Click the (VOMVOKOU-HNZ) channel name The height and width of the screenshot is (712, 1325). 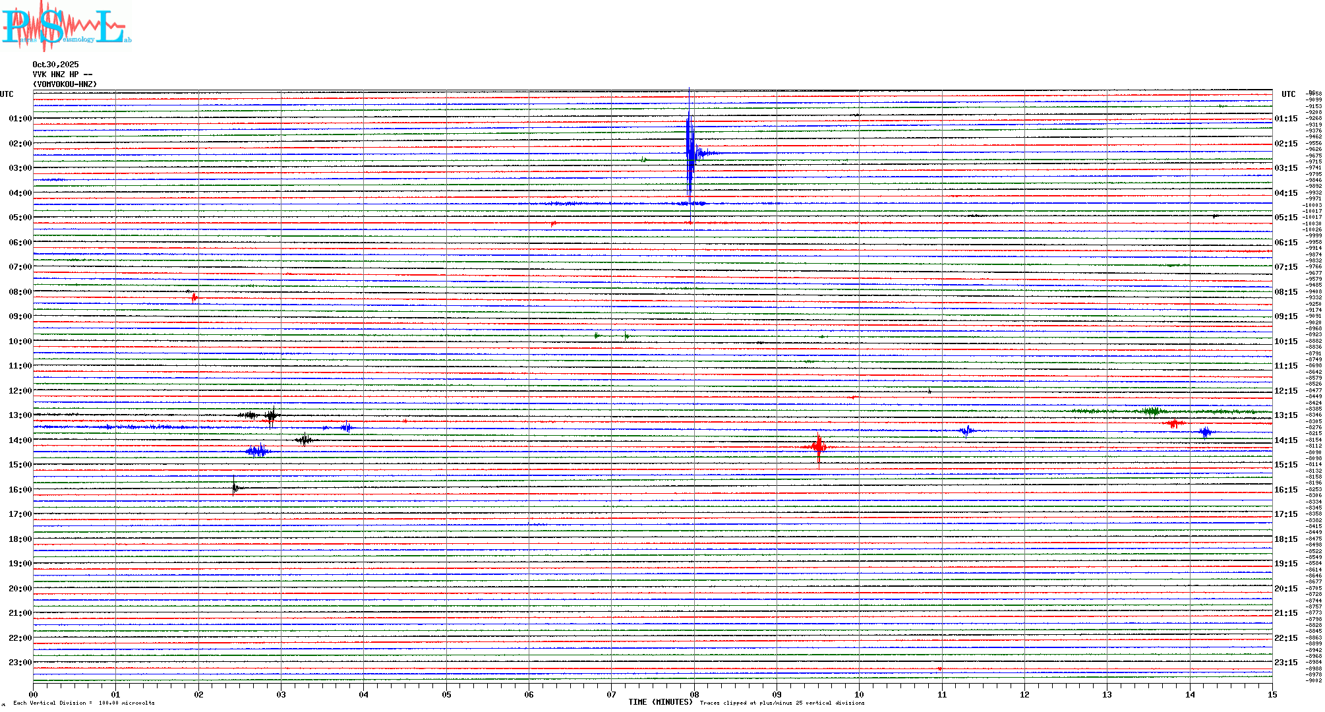point(65,84)
